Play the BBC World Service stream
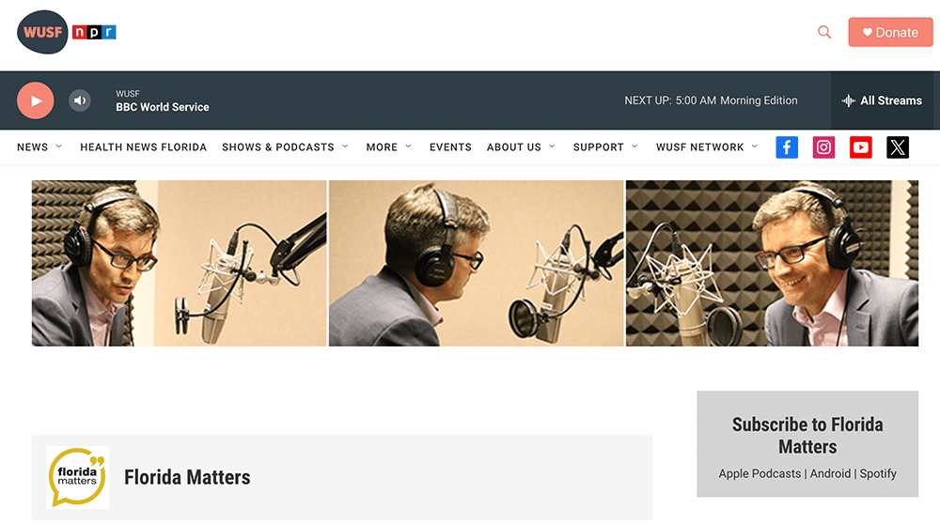Screen dimensions: 940x523 pos(36,100)
